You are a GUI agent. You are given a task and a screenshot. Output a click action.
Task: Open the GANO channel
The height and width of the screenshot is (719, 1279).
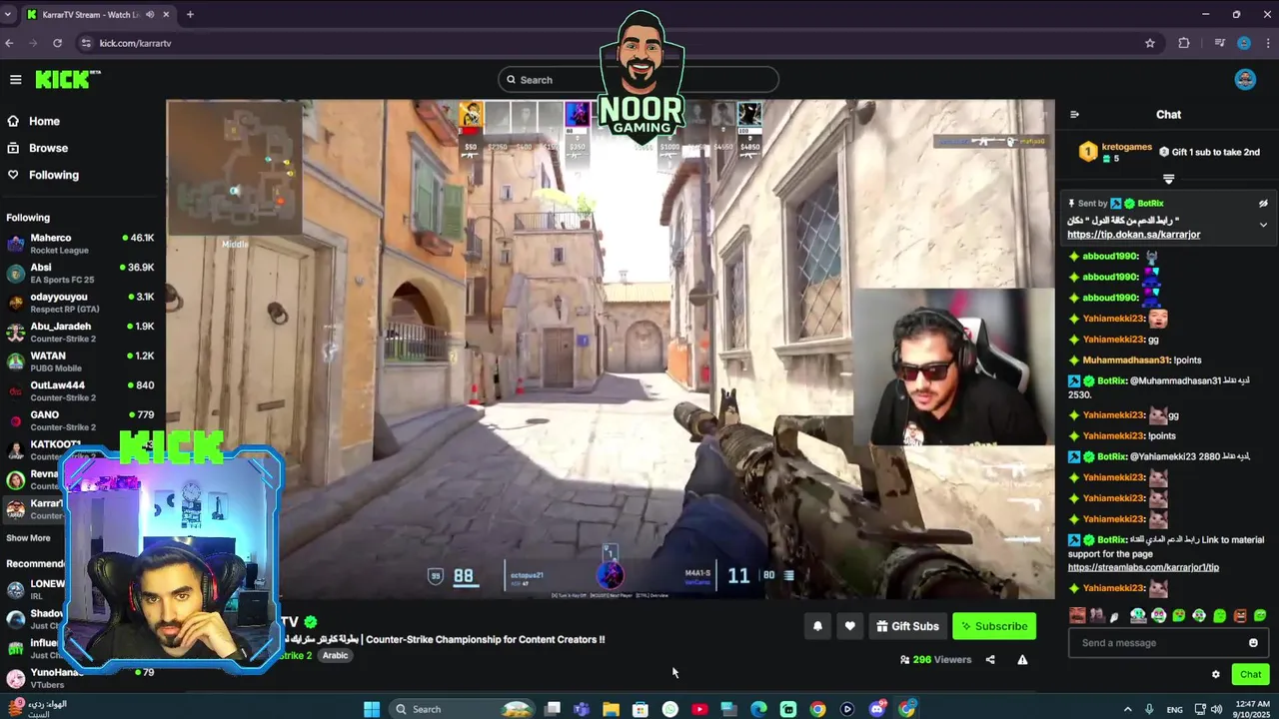[x=80, y=420]
